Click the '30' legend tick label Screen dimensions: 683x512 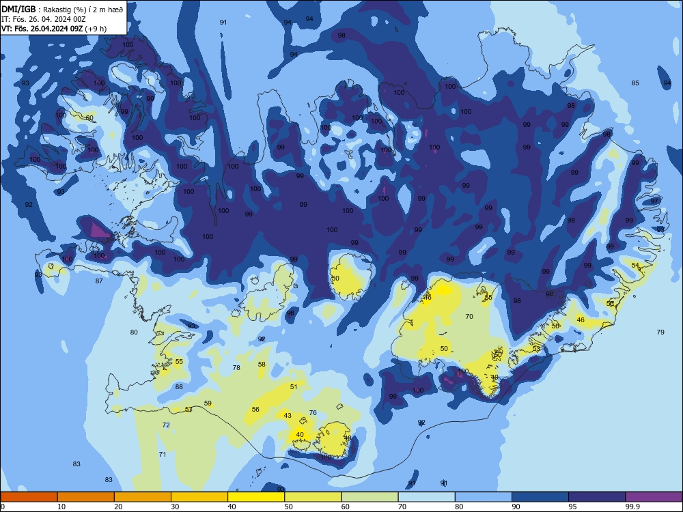pos(175,507)
